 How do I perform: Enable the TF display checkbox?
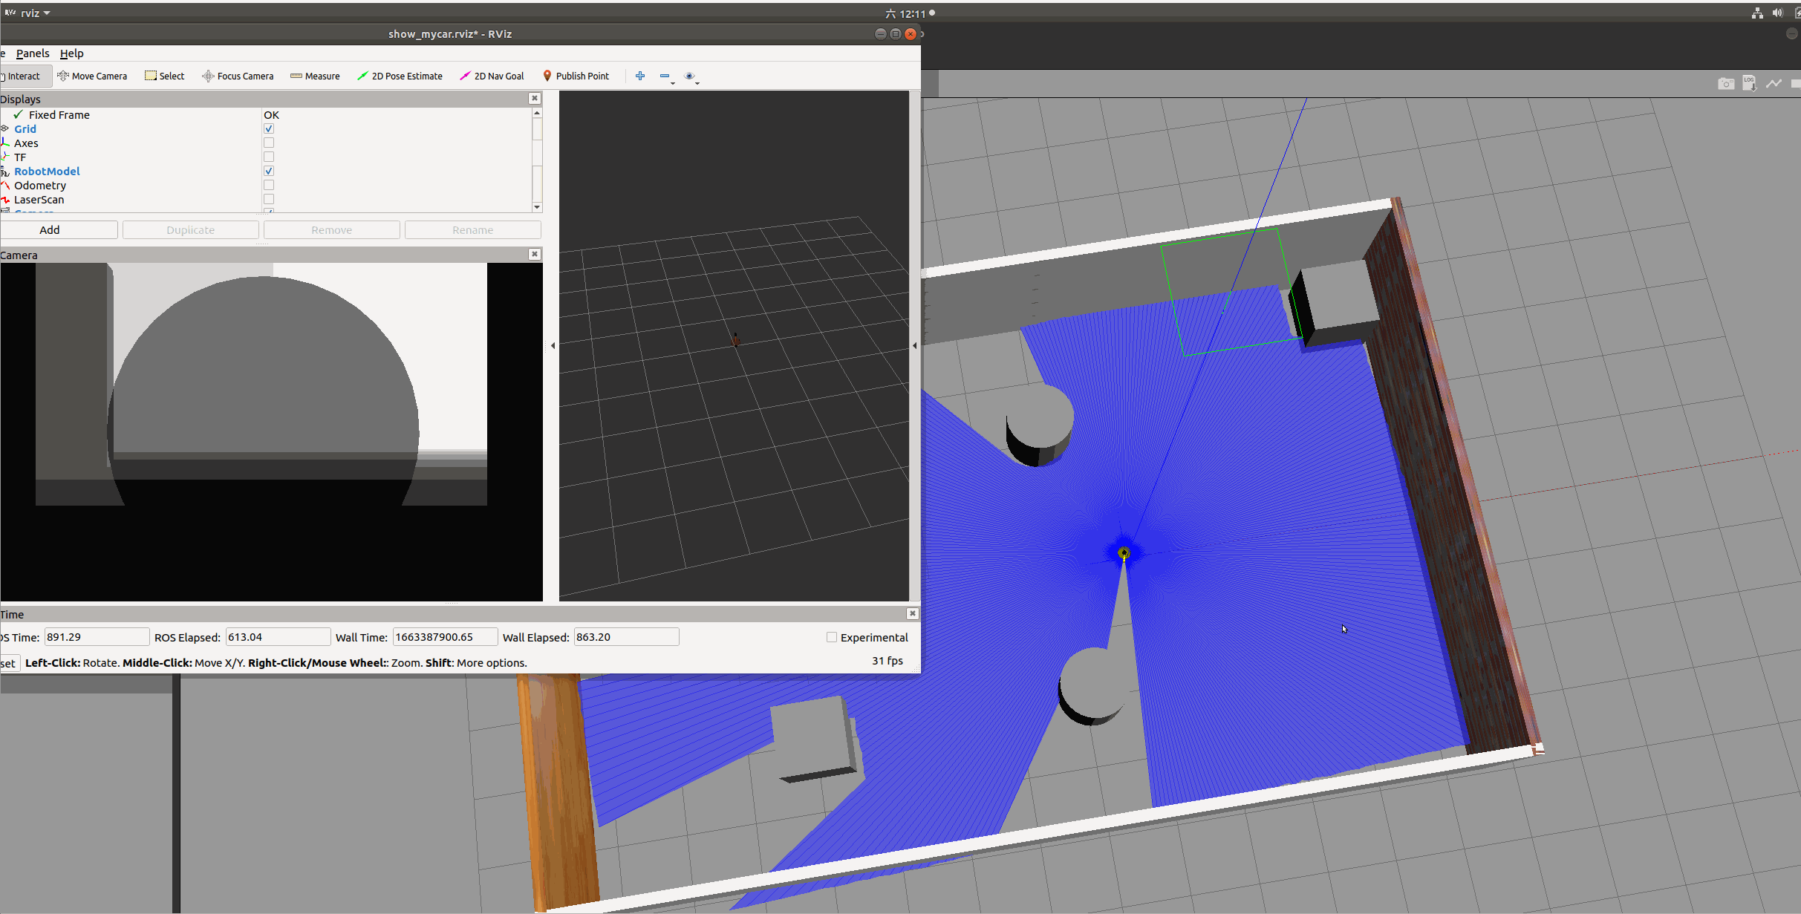[x=269, y=157]
